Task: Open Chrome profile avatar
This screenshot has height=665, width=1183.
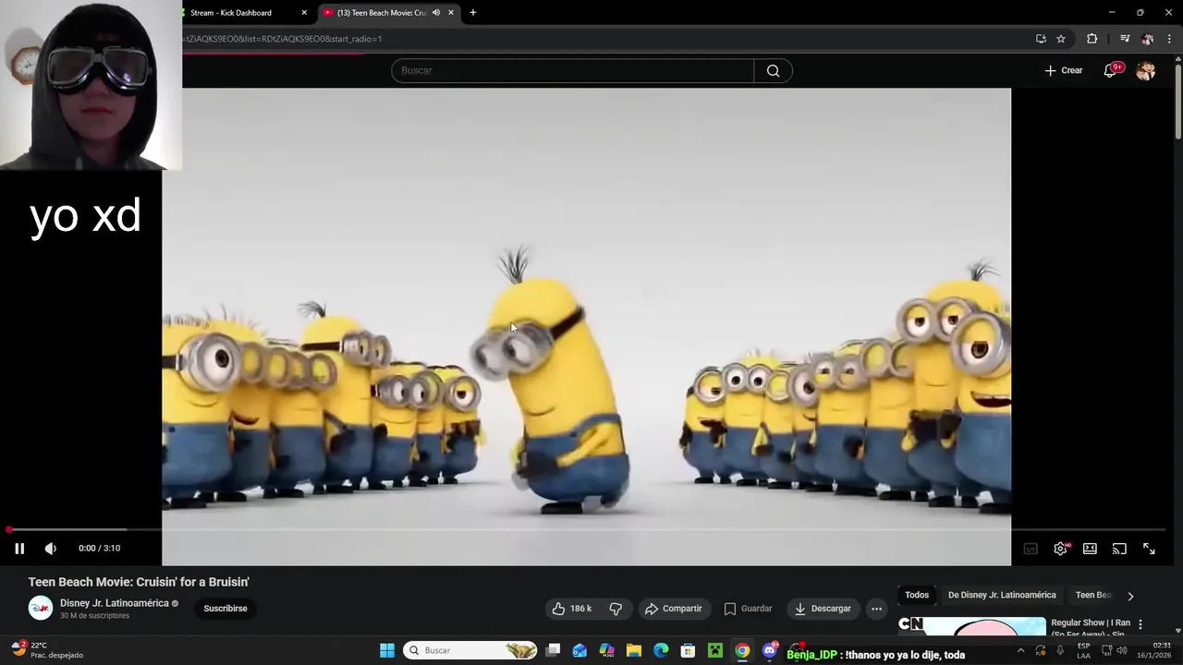Action: (x=1148, y=39)
